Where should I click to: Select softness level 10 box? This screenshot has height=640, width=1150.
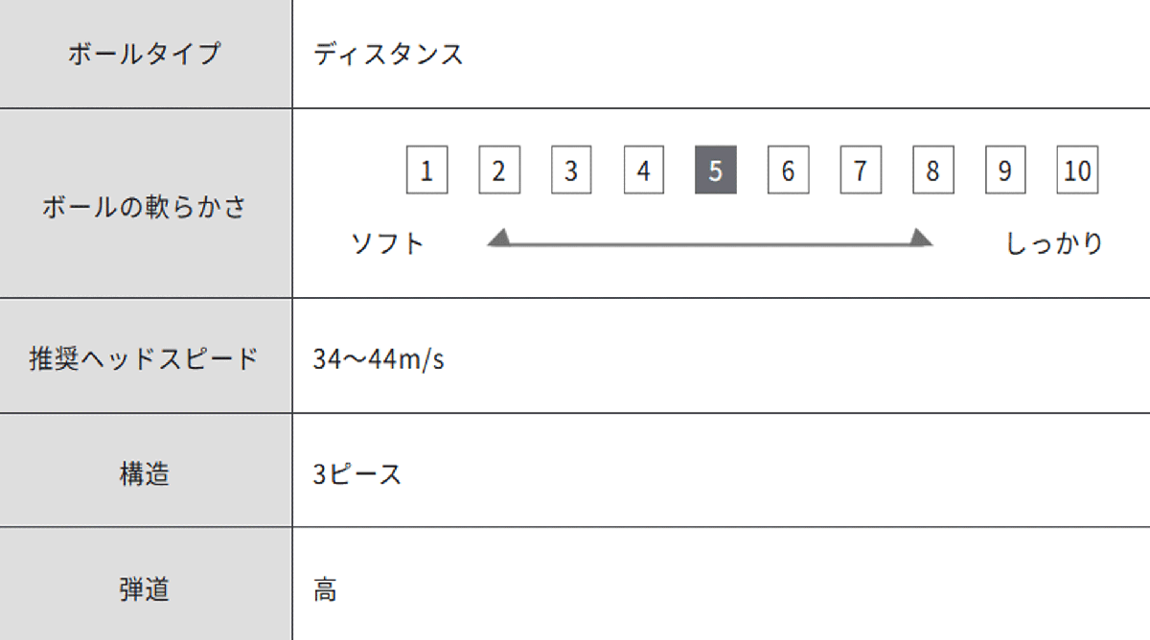pos(1077,171)
